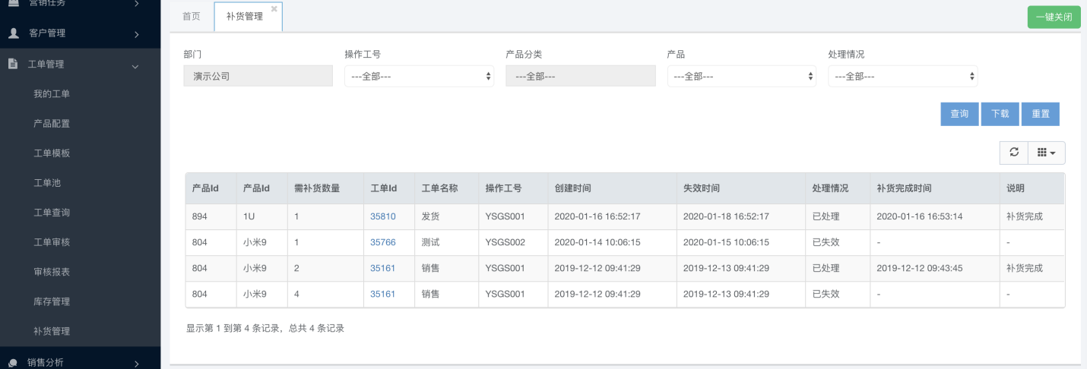1087x369 pixels.
Task: Switch to the 首页 tab
Action: point(192,16)
